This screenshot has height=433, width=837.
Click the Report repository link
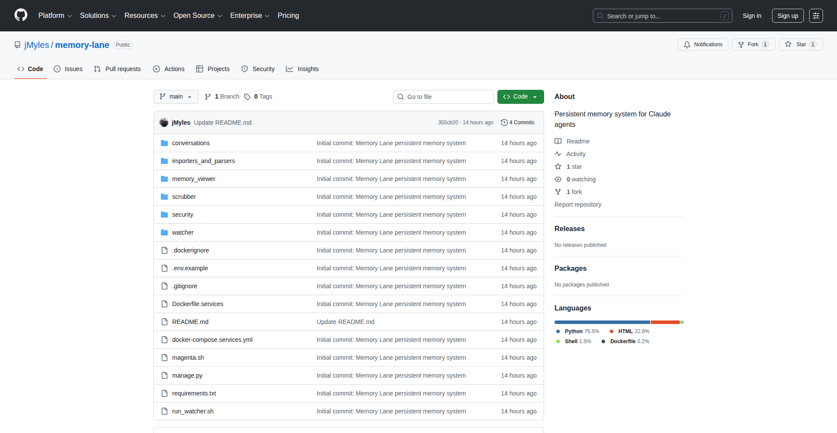click(x=578, y=205)
